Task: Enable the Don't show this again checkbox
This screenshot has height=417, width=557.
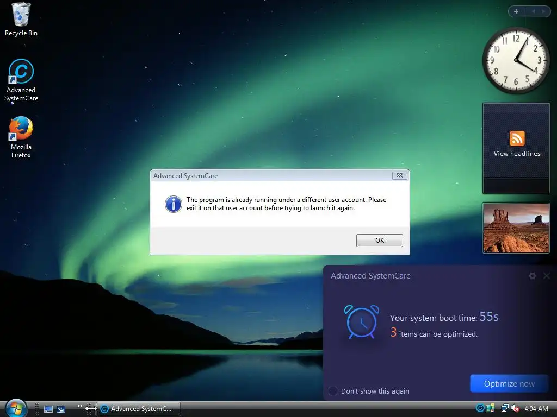Action: [x=333, y=391]
